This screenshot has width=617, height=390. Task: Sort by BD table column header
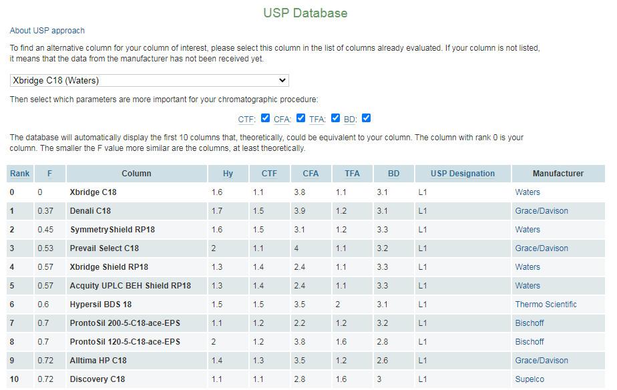[393, 174]
